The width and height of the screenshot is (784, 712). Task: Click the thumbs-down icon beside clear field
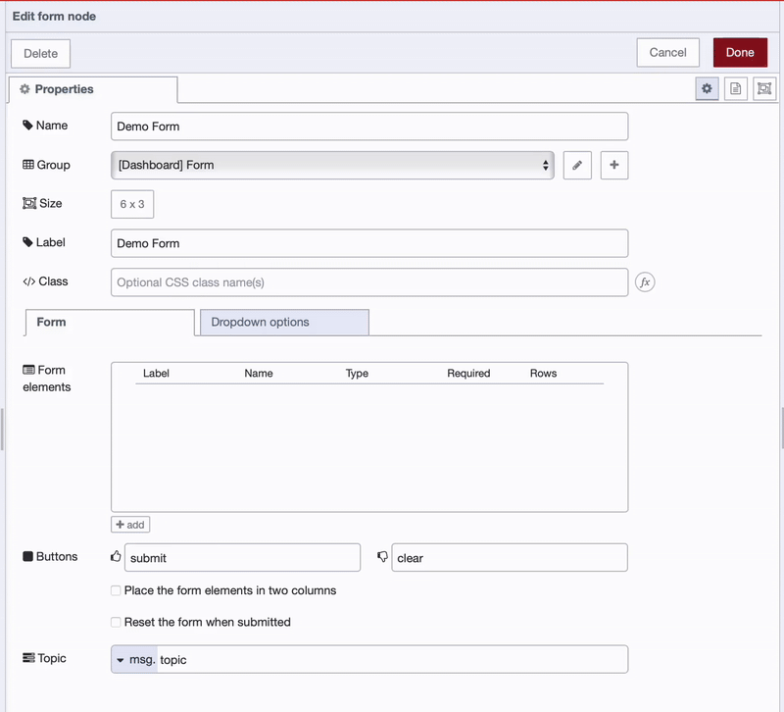[382, 557]
